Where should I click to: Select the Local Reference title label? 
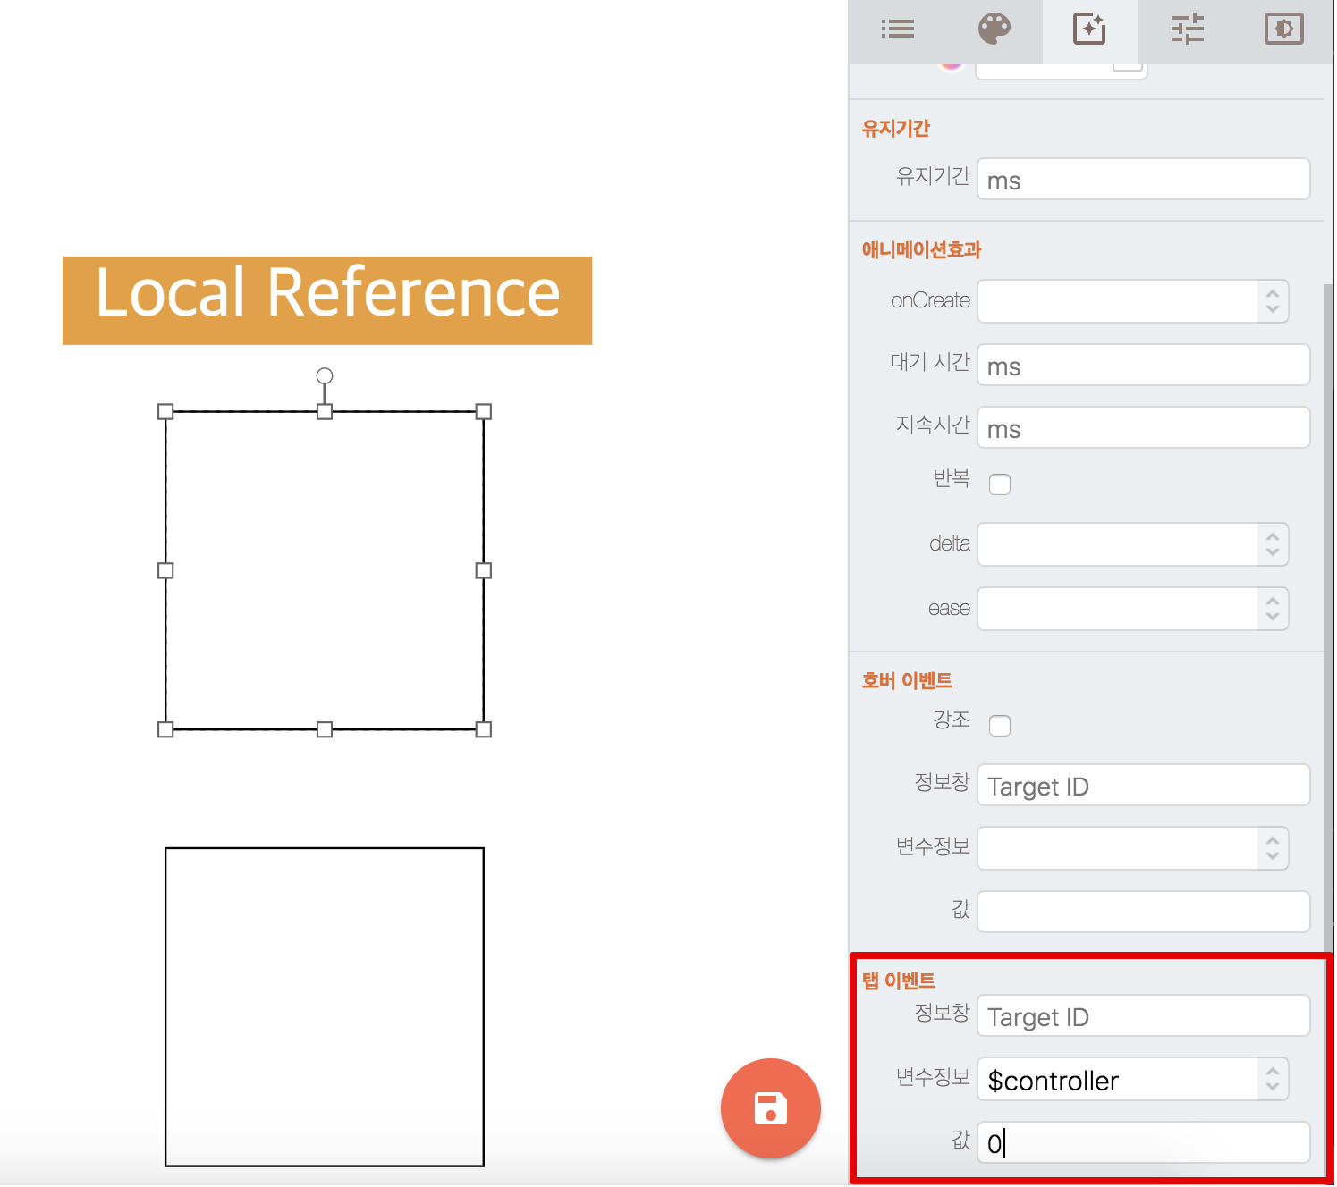(327, 300)
